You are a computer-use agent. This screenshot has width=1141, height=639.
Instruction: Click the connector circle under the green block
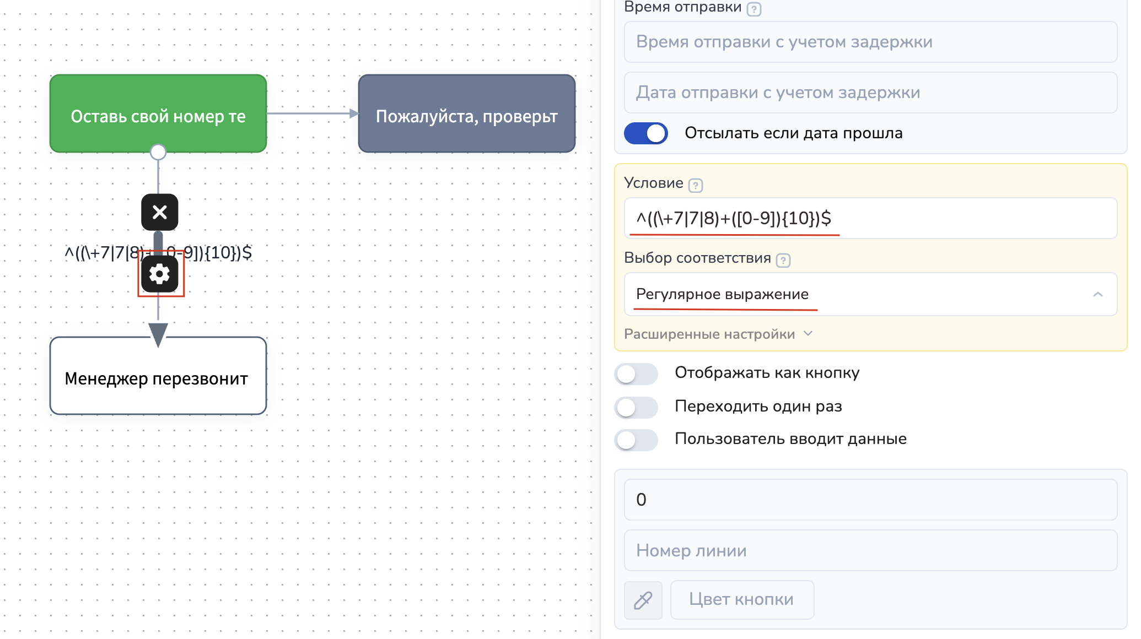(x=158, y=152)
